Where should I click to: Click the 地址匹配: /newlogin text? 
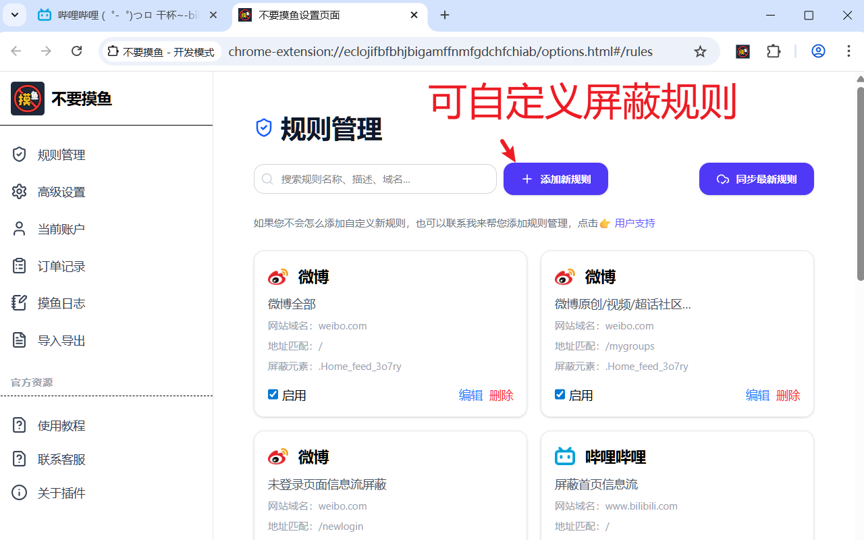pyautogui.click(x=316, y=526)
